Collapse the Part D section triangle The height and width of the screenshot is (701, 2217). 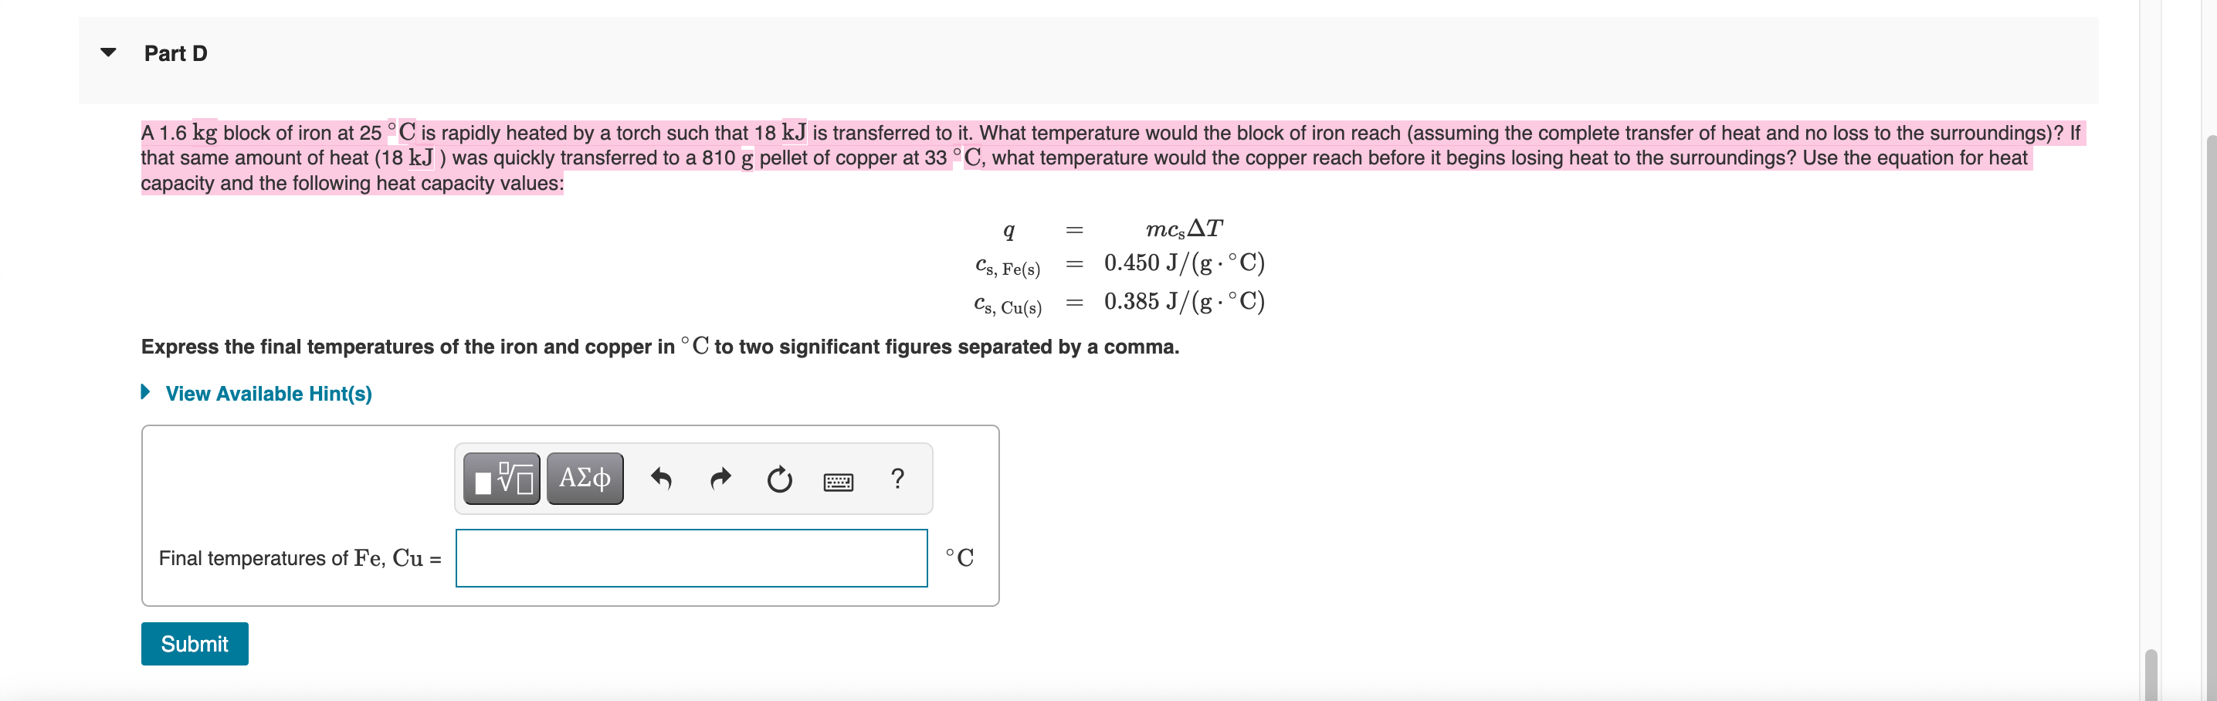point(108,52)
